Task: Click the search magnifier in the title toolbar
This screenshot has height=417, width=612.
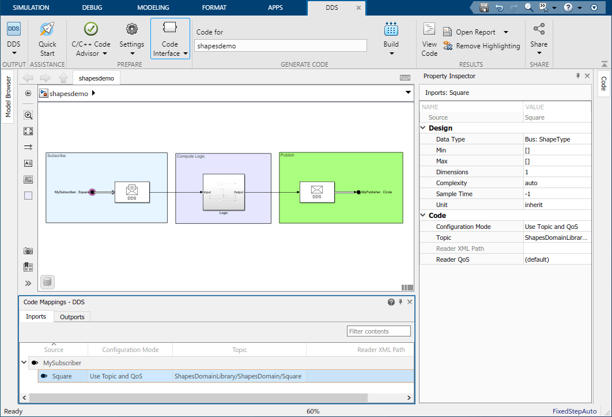Action: pyautogui.click(x=529, y=7)
